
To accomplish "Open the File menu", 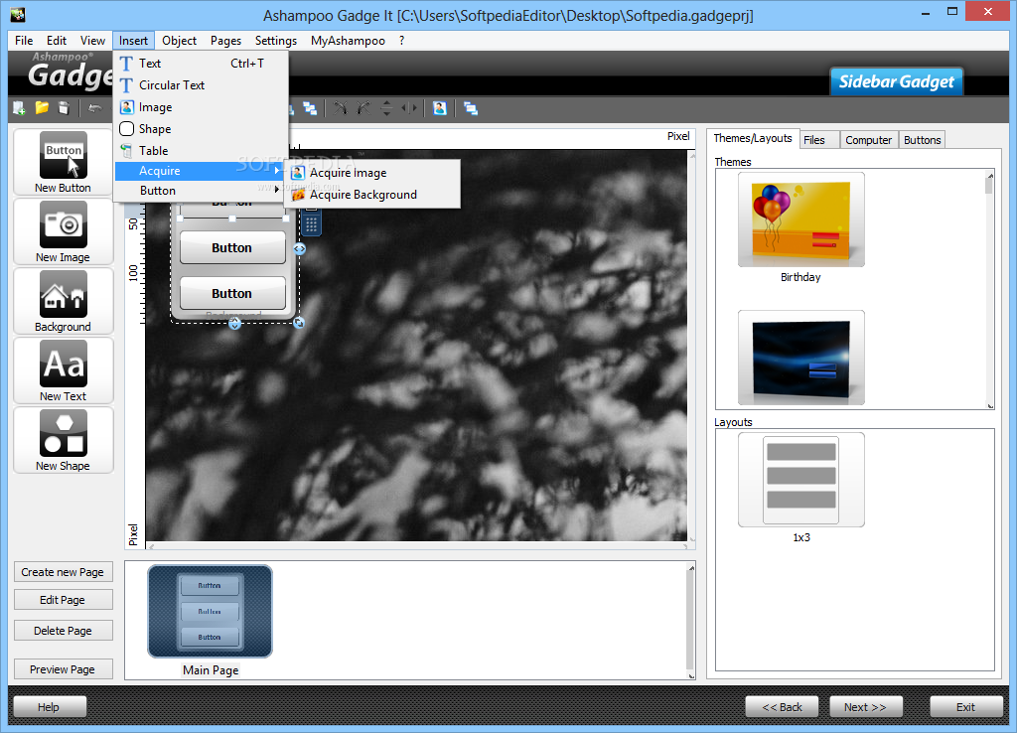I will pos(24,40).
